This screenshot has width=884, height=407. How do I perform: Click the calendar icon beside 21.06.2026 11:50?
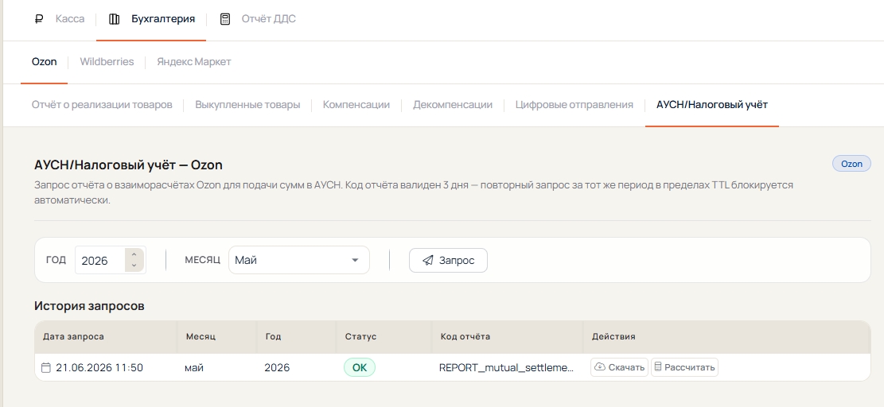46,367
